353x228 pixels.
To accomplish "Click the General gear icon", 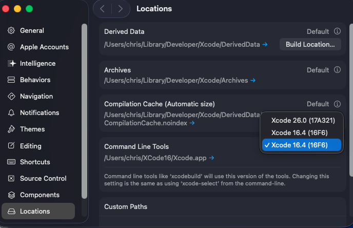I will (x=11, y=30).
